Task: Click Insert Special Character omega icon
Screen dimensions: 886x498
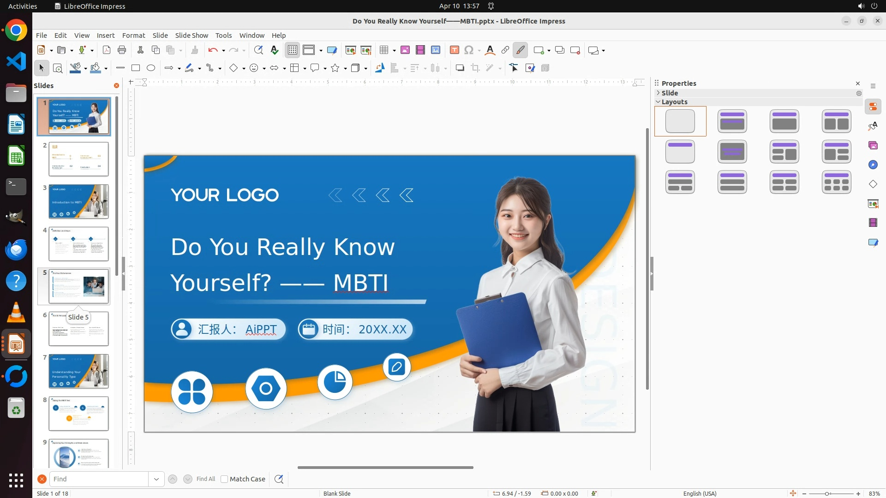Action: 469,50
